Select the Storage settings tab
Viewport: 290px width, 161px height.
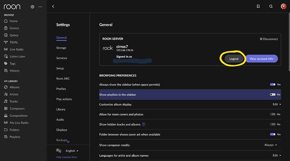tap(61, 48)
